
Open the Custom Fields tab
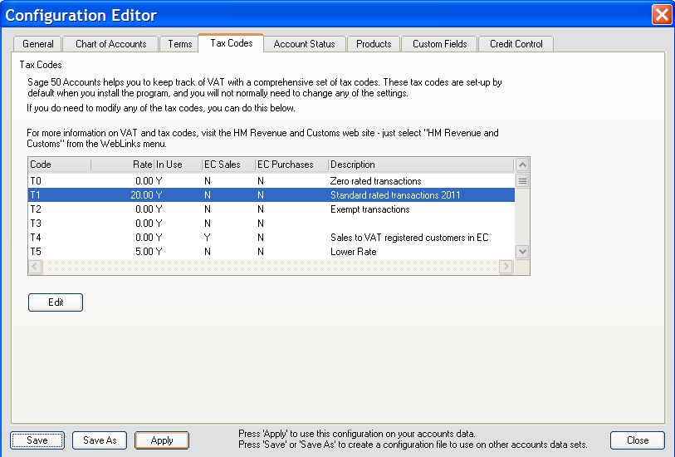[439, 44]
